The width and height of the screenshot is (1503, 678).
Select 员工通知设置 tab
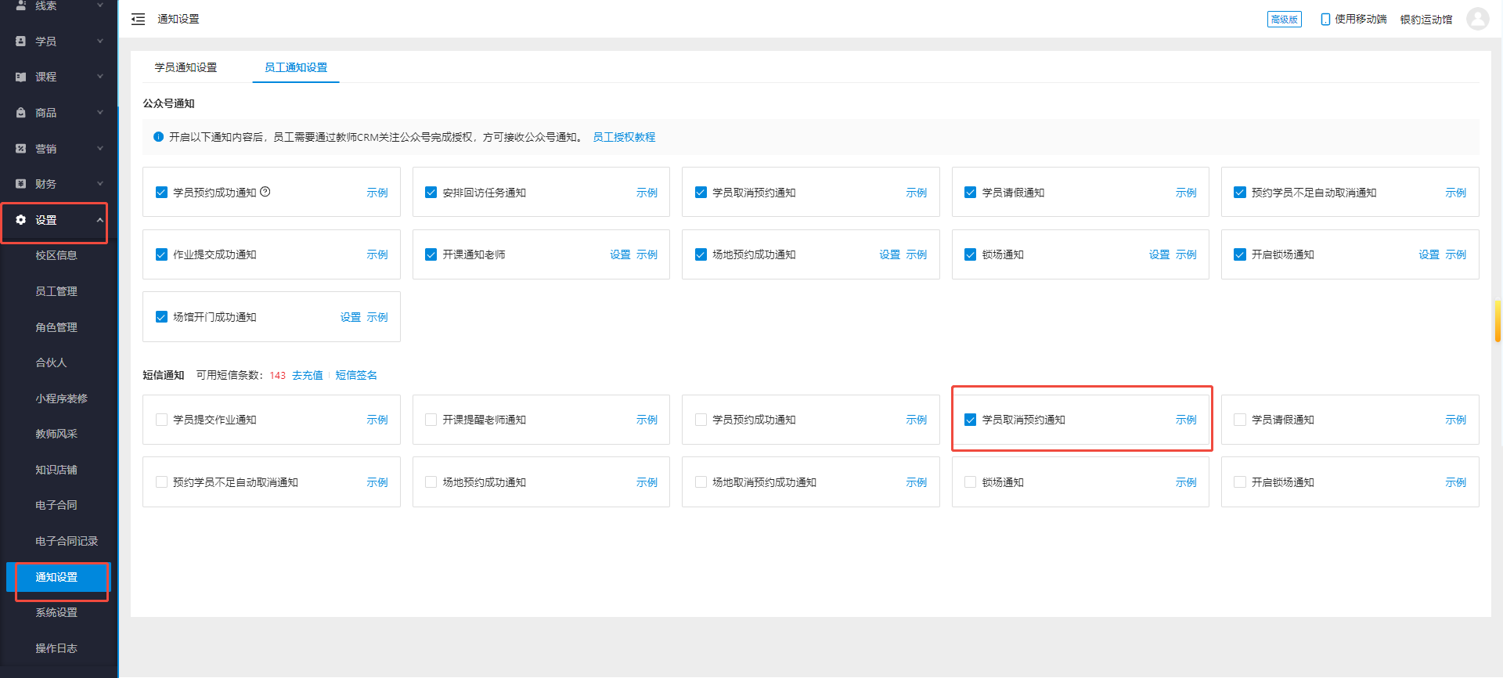click(x=296, y=67)
